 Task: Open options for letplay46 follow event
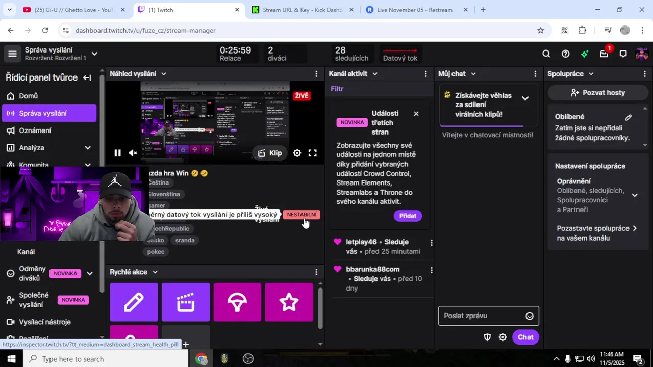(x=431, y=243)
